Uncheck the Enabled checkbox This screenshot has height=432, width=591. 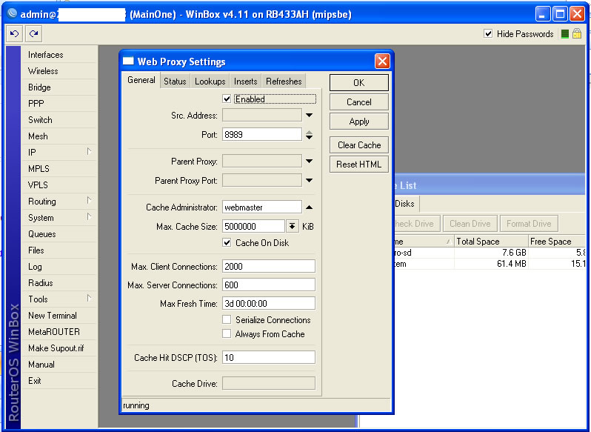point(227,99)
